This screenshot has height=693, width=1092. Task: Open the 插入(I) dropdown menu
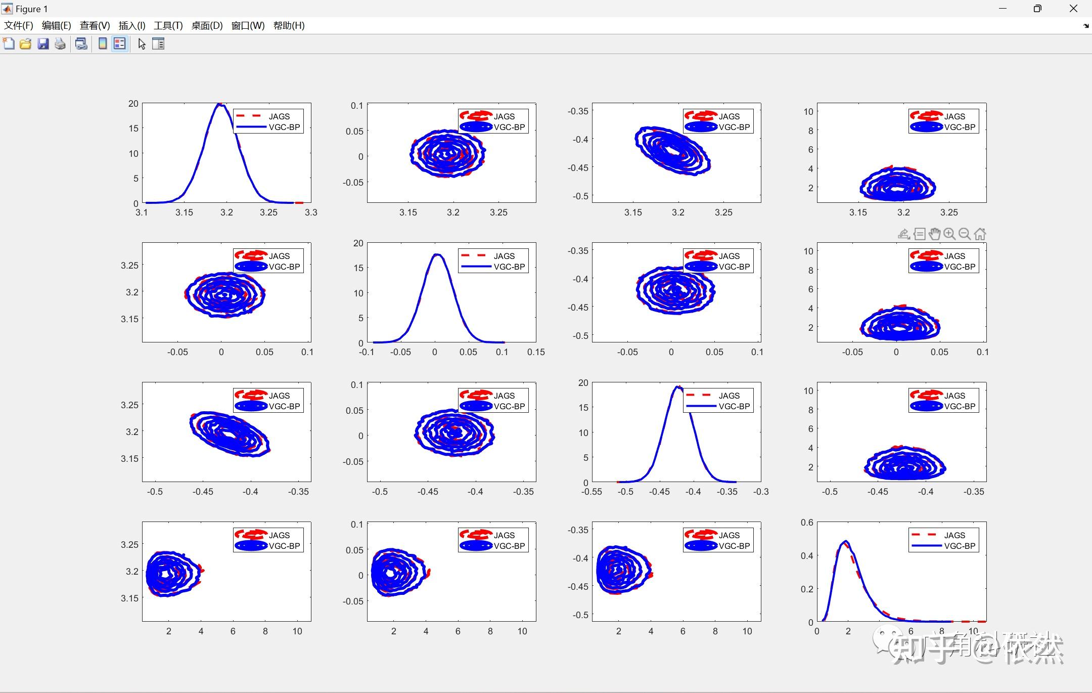(x=132, y=26)
